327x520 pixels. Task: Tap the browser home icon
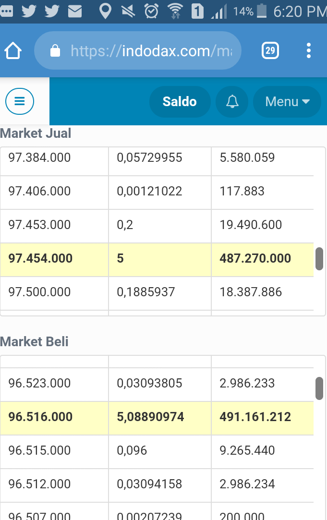tap(13, 51)
